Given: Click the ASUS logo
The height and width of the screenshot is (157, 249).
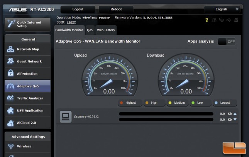Looking at the screenshot, I should [x=18, y=10].
